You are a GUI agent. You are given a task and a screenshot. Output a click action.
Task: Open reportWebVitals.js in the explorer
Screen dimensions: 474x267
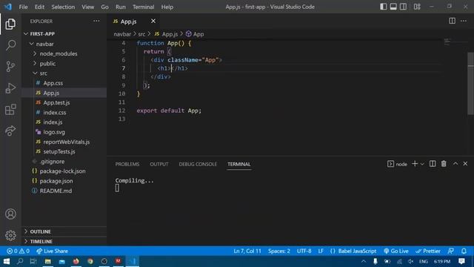(x=64, y=142)
